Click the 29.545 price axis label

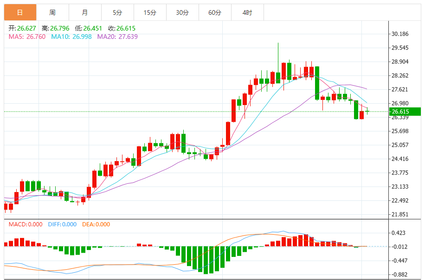[400, 48]
